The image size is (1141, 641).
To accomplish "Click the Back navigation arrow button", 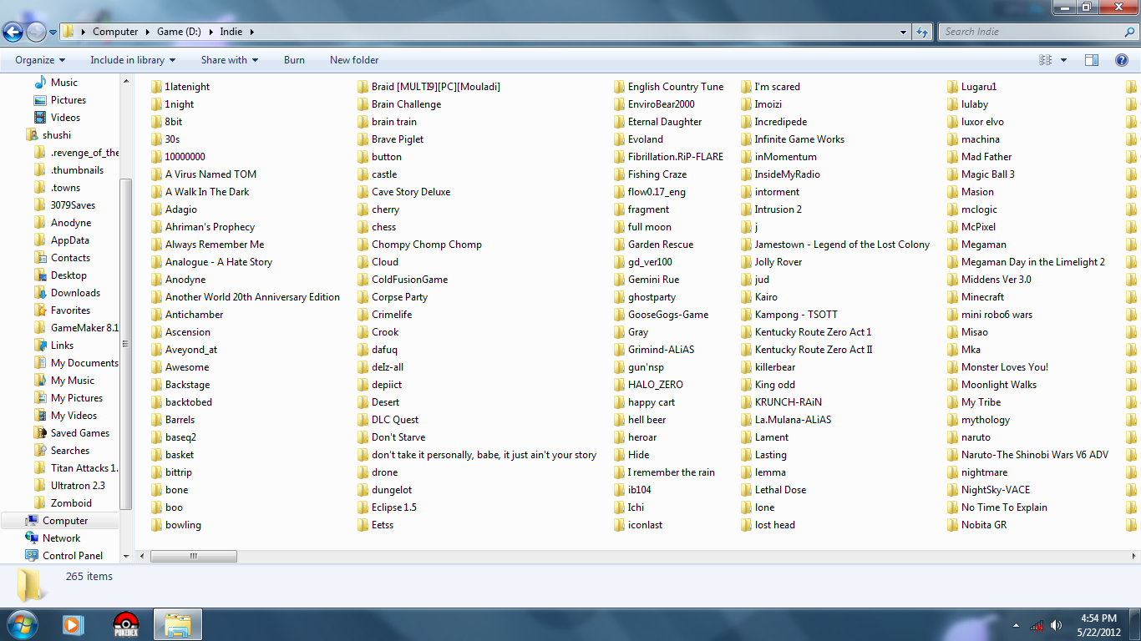I will (13, 33).
